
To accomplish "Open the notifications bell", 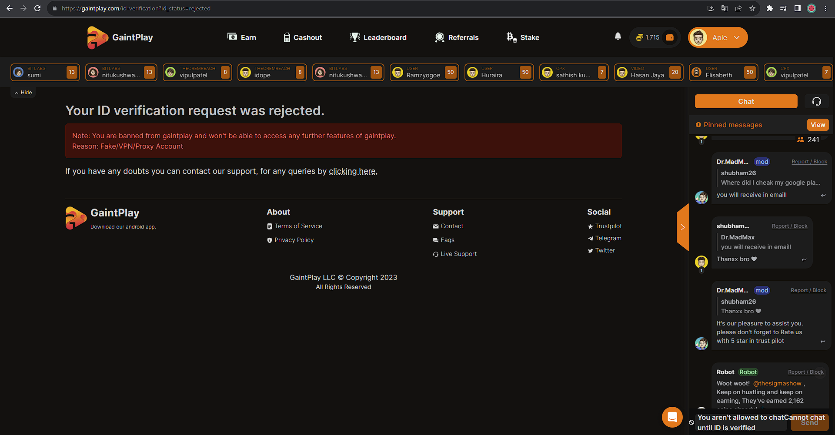I will [618, 37].
